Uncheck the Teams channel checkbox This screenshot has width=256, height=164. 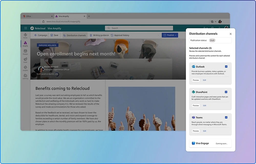226,117
